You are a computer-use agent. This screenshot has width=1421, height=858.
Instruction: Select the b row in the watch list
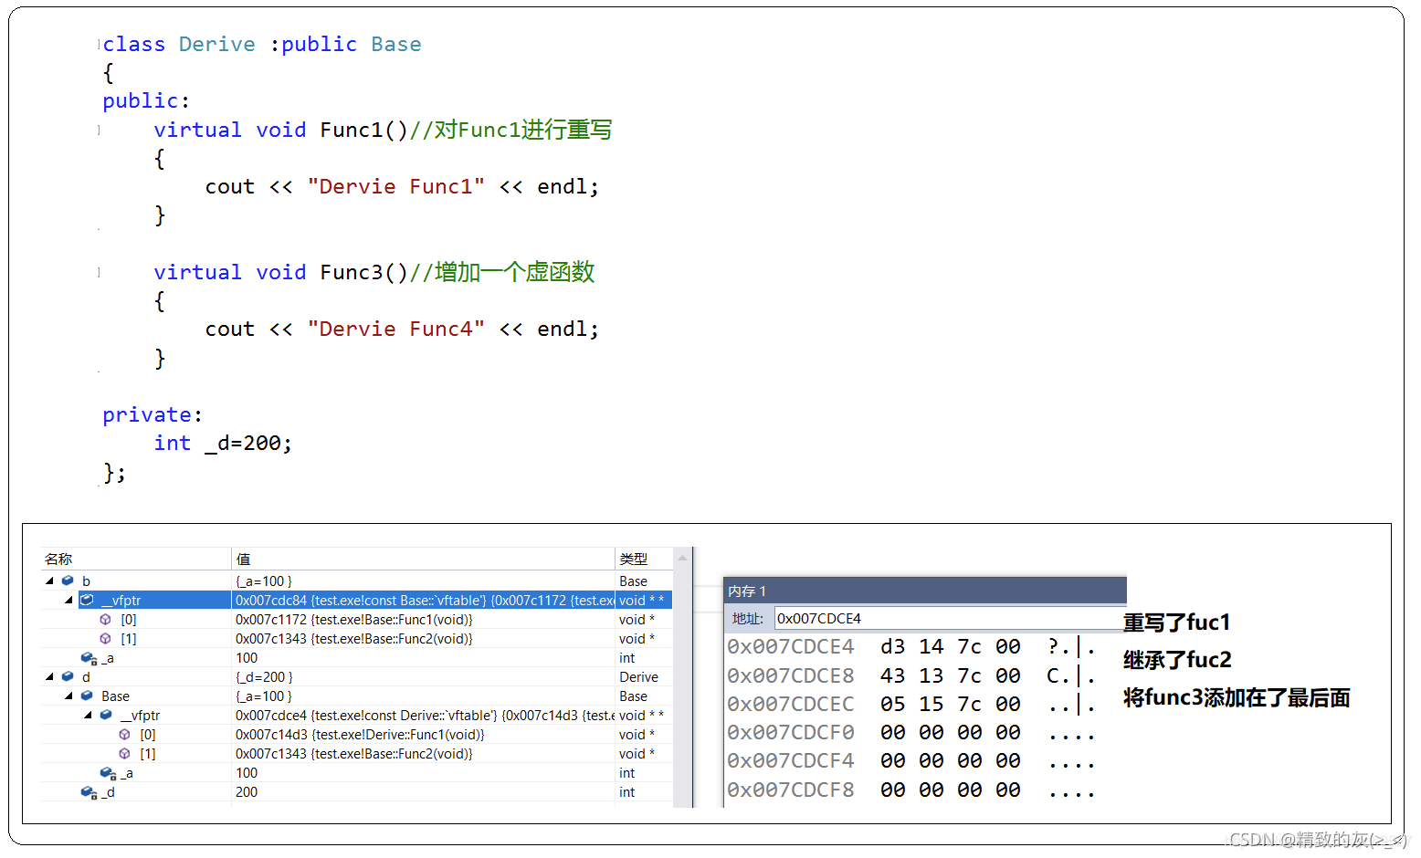pos(357,581)
